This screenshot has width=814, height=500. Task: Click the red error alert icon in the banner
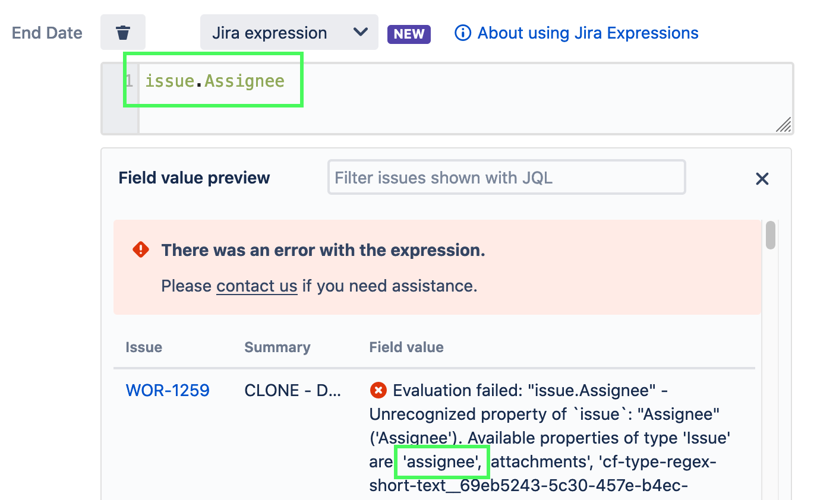[x=141, y=249]
